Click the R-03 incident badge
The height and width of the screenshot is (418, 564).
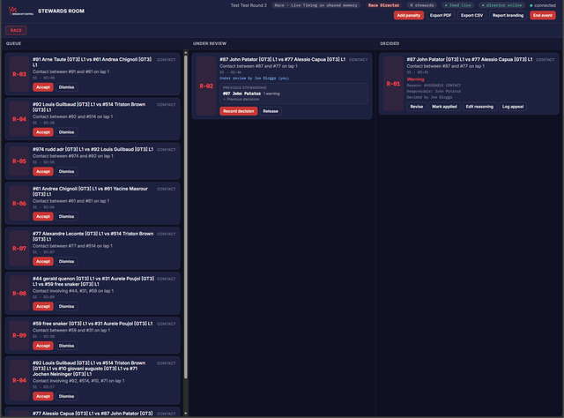point(19,74)
